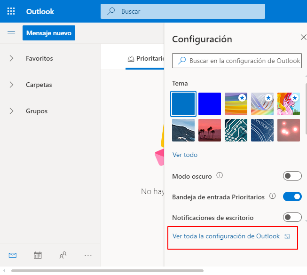Screen dimensions: 307x275
Task: Select the Carpetas label
Action: 39,85
